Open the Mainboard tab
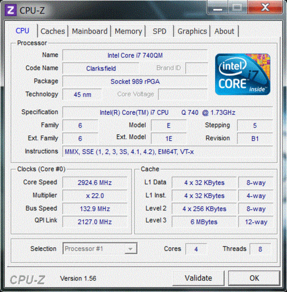 pos(90,31)
